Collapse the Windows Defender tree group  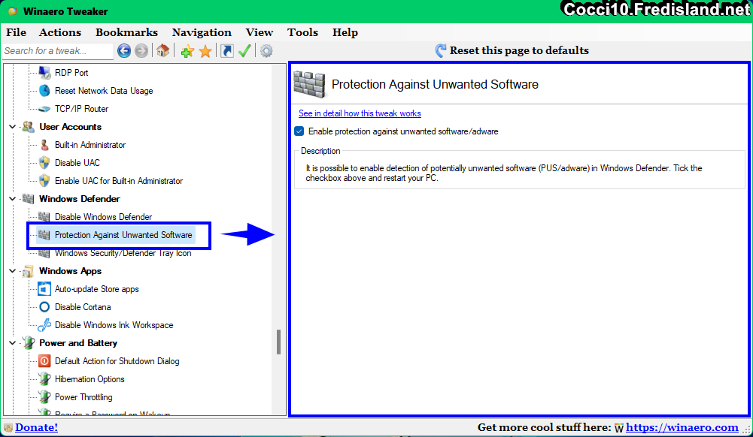tap(13, 199)
